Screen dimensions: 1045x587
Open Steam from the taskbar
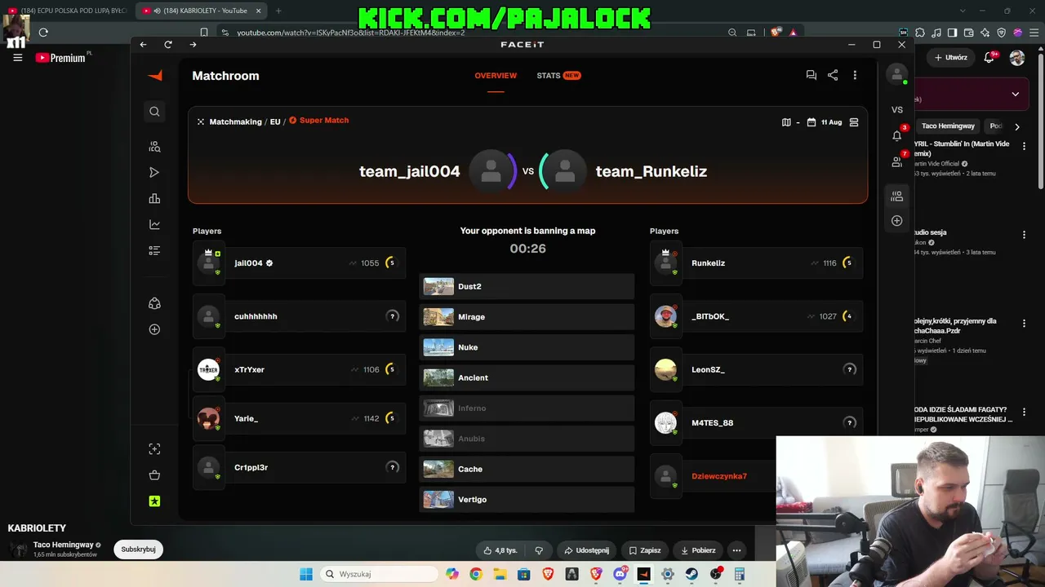click(691, 574)
